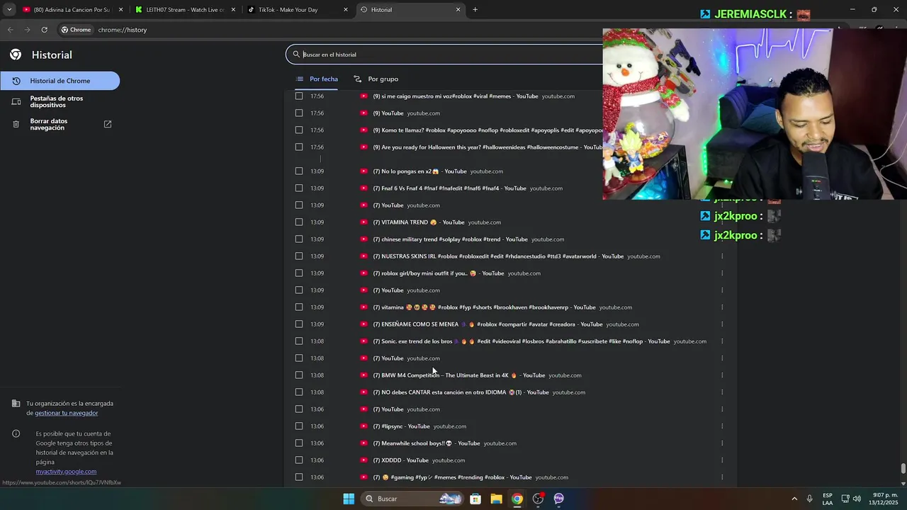
Task: Click the info icon beside Google account notice
Action: [x=16, y=433]
